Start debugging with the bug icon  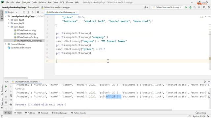coord(191,7)
